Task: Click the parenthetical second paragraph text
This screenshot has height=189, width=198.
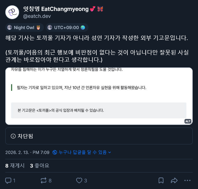Action: pyautogui.click(x=96, y=56)
